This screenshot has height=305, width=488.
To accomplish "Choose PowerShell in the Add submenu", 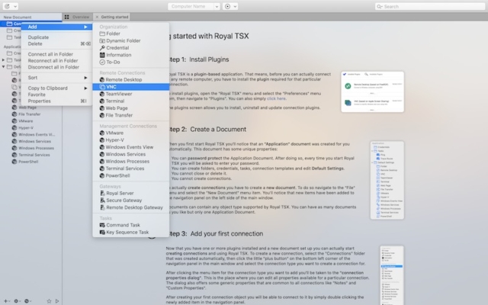I will 130,176.
